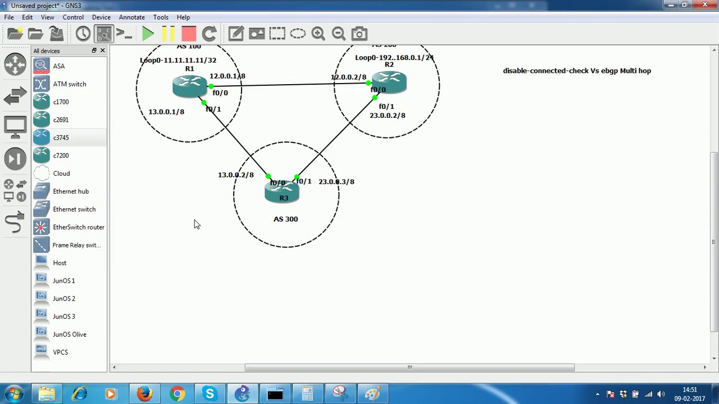Select c3745 router in list
The height and width of the screenshot is (404, 719).
[x=69, y=137]
